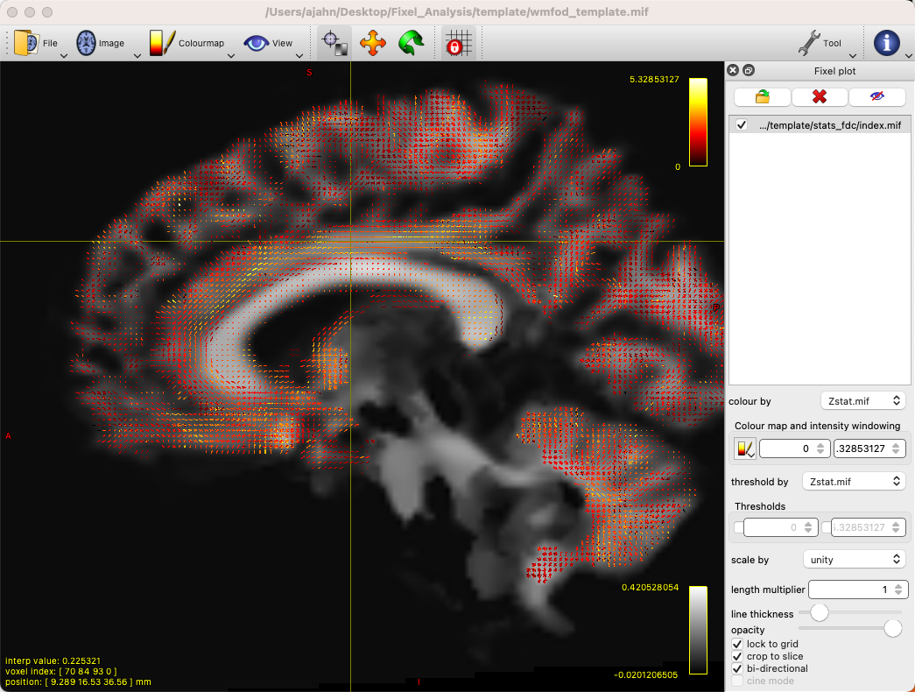Toggle bi-directional fixel rendering off
Image resolution: width=915 pixels, height=692 pixels.
tap(738, 668)
